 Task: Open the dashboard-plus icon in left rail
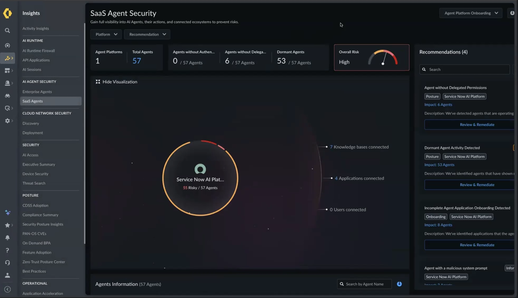click(8, 71)
